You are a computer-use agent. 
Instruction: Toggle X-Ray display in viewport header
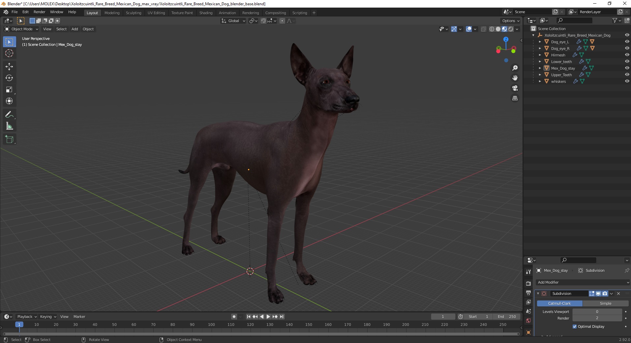click(x=483, y=29)
